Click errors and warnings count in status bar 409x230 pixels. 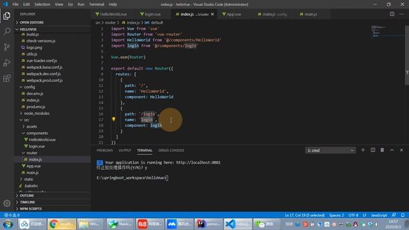tap(12, 215)
